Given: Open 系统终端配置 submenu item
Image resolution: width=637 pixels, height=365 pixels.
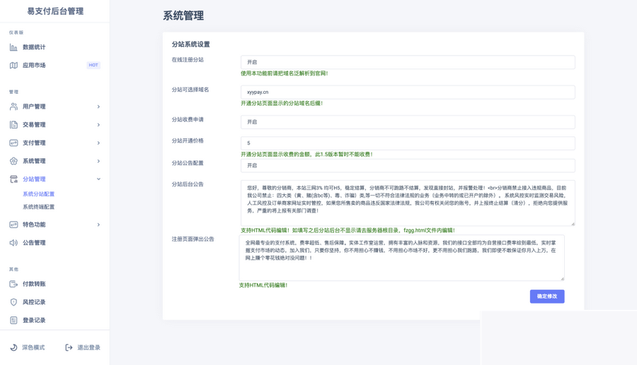Looking at the screenshot, I should pos(38,207).
